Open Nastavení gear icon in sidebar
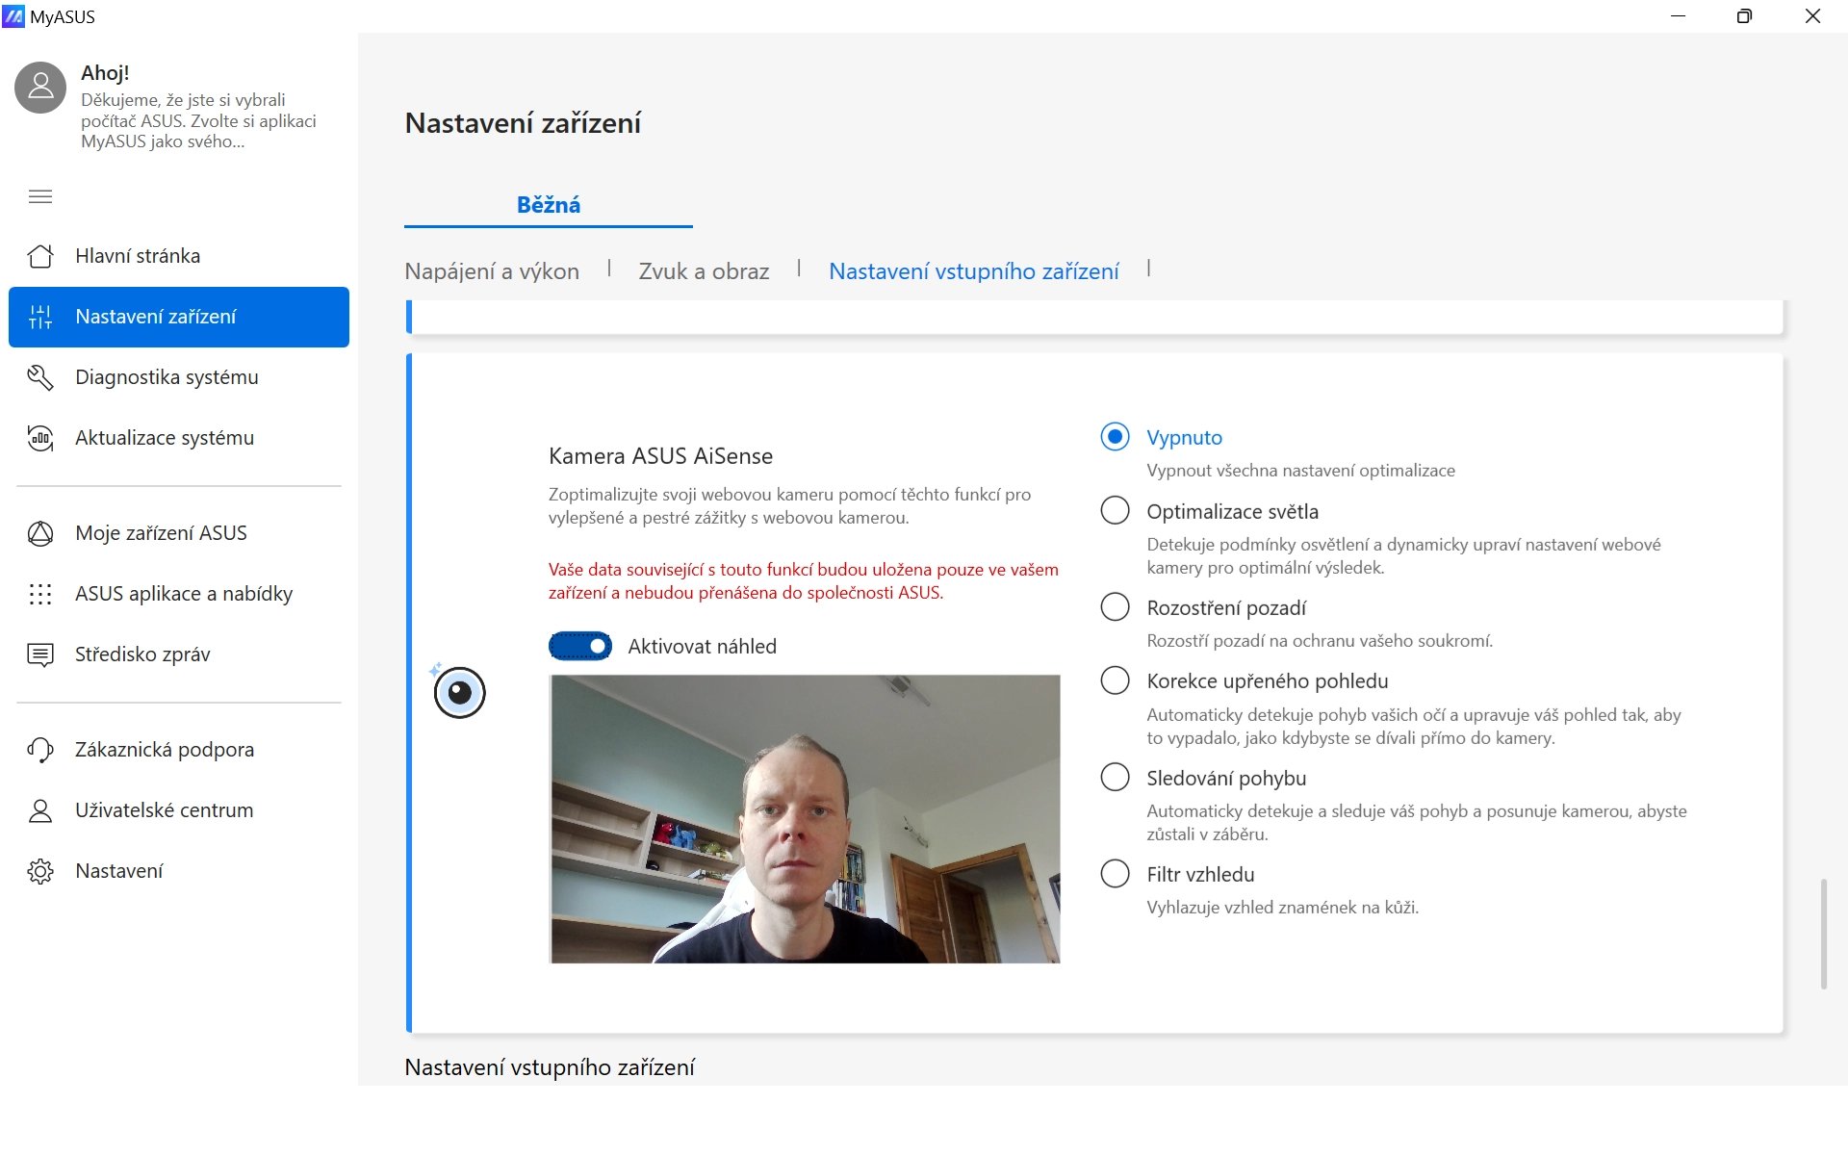1848x1155 pixels. coord(40,871)
